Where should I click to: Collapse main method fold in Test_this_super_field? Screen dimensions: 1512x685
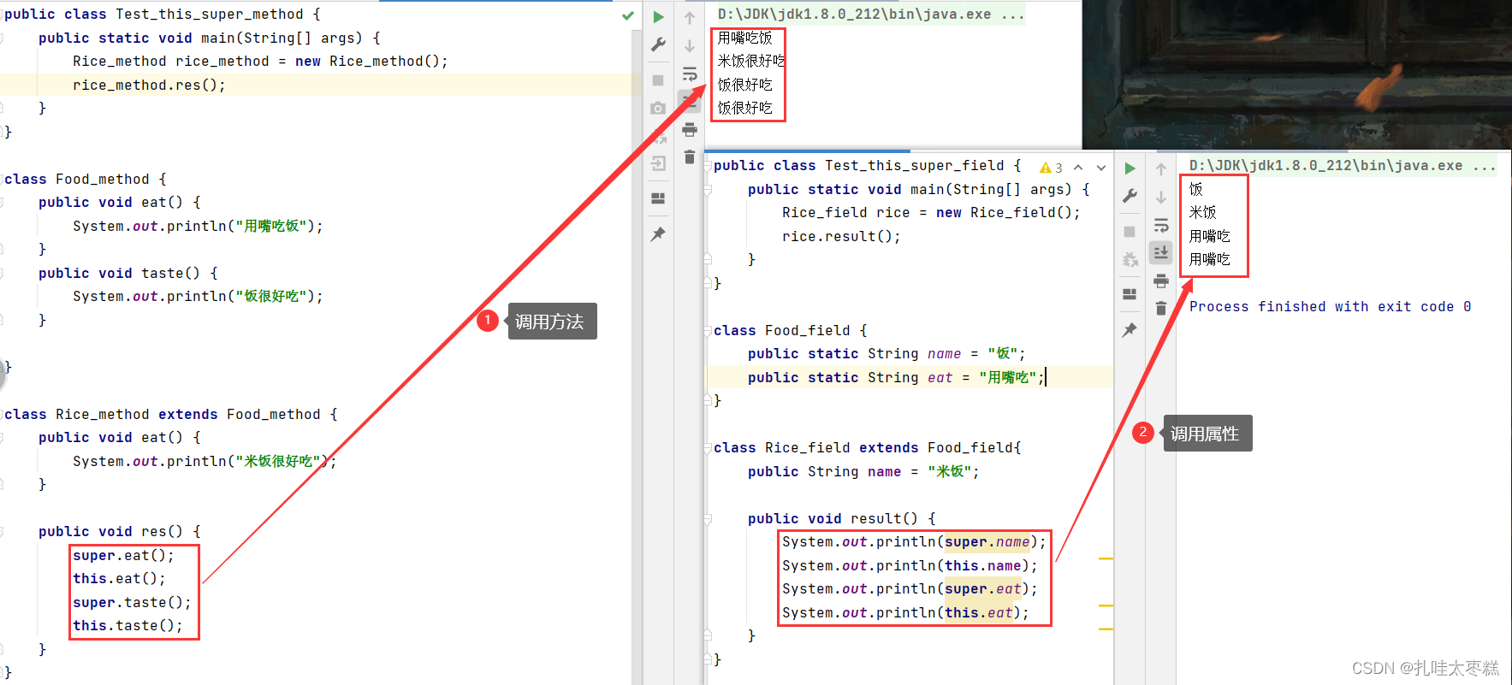709,190
